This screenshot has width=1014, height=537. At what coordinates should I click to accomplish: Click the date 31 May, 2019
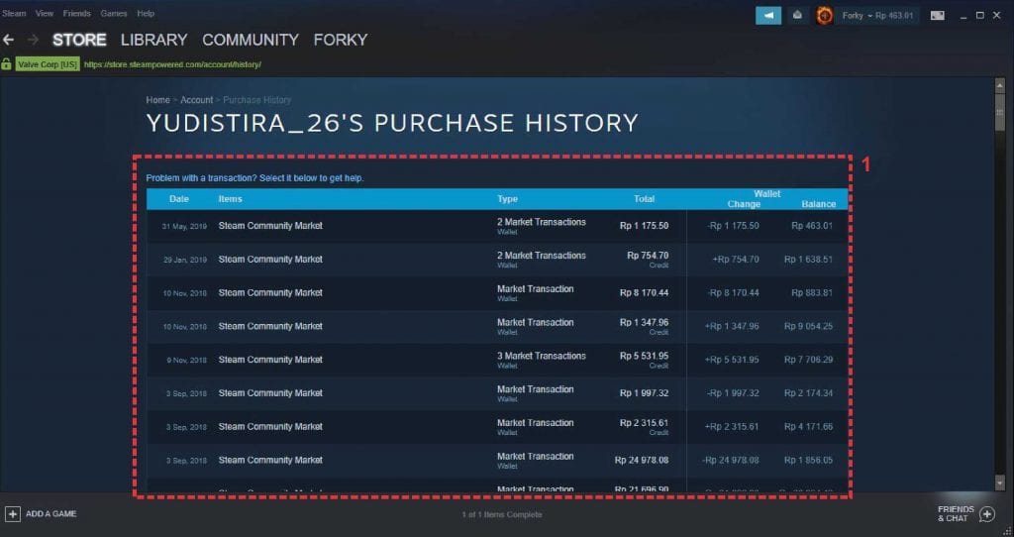(184, 227)
